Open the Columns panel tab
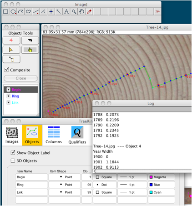This screenshot has width=192, height=206. (54, 135)
